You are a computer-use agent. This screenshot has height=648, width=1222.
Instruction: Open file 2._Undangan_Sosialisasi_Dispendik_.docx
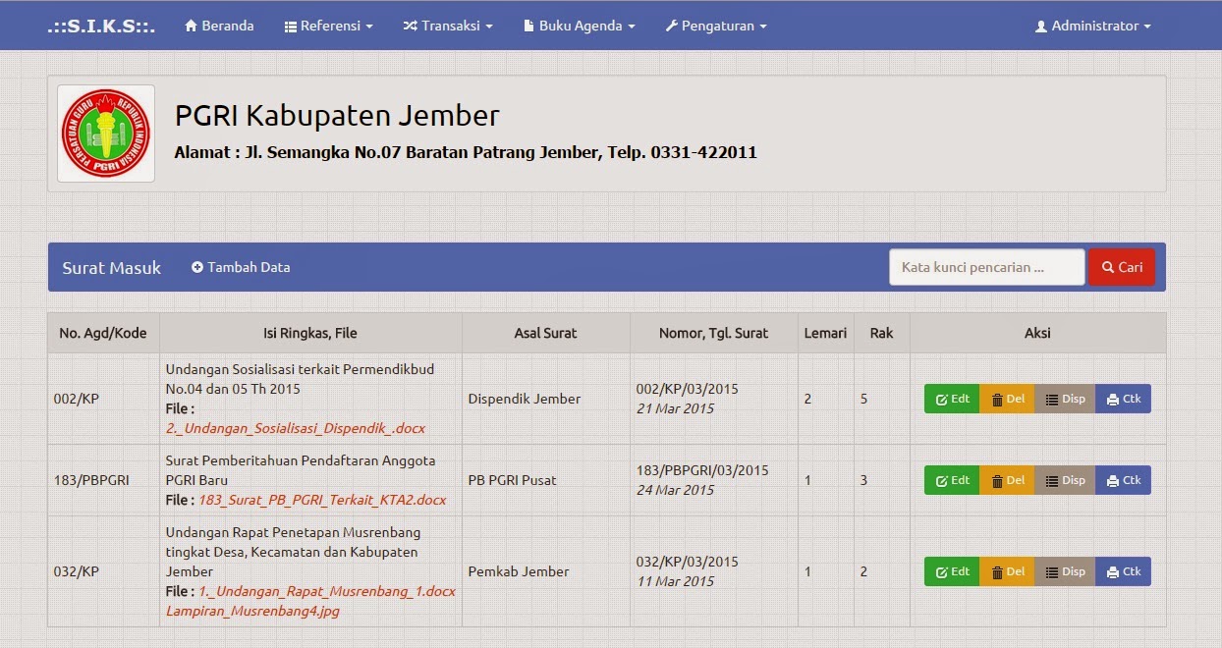click(x=295, y=428)
